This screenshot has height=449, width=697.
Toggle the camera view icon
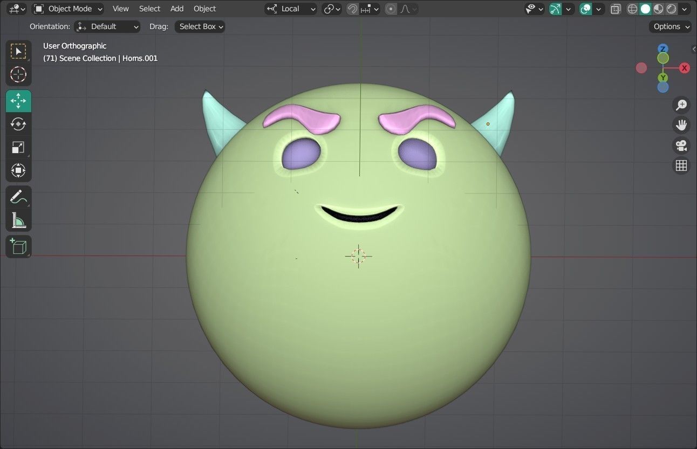coord(681,145)
